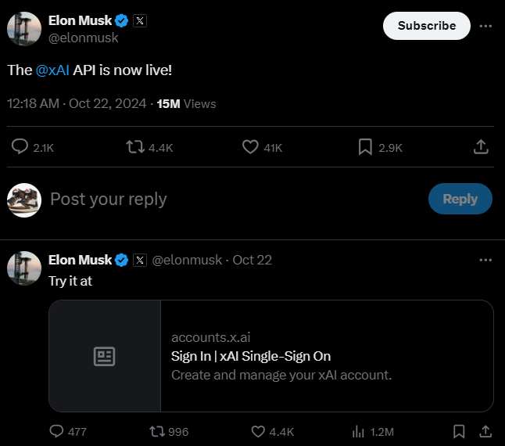Open the more options menu on the reply tweet
The image size is (505, 446).
[x=485, y=260]
